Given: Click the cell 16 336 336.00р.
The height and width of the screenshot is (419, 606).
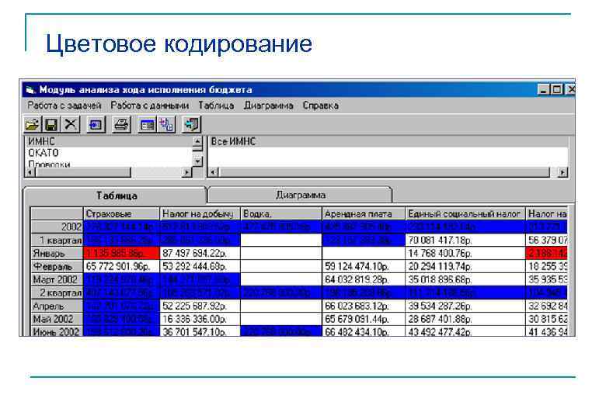Looking at the screenshot, I should [x=200, y=319].
